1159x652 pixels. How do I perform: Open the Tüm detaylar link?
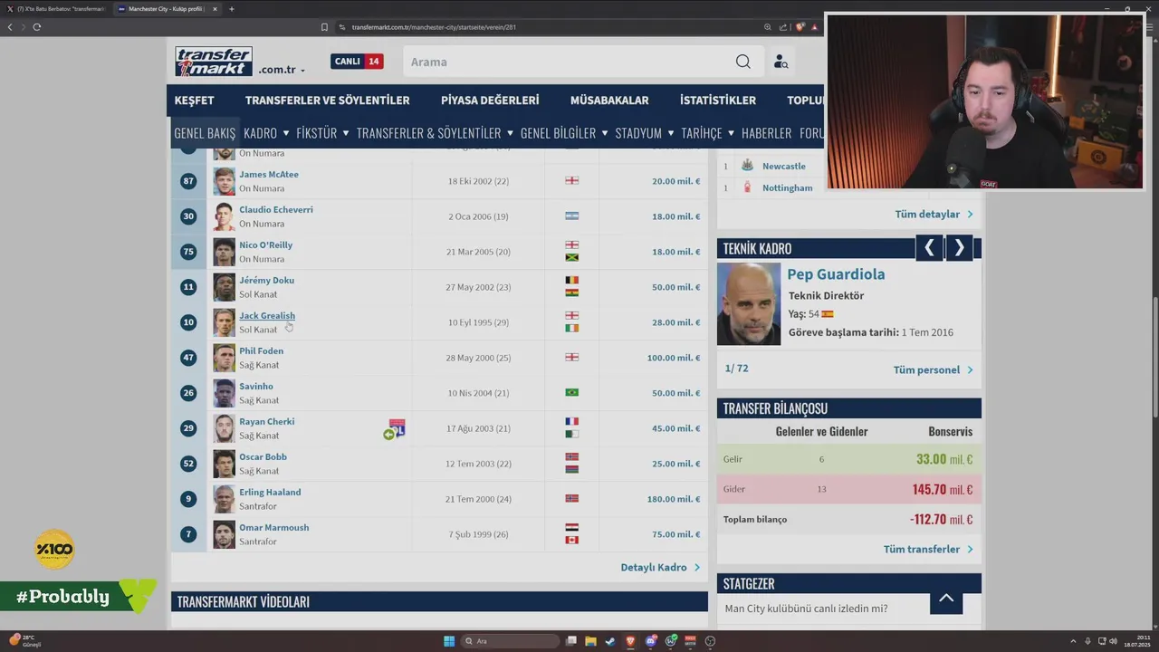[934, 215]
